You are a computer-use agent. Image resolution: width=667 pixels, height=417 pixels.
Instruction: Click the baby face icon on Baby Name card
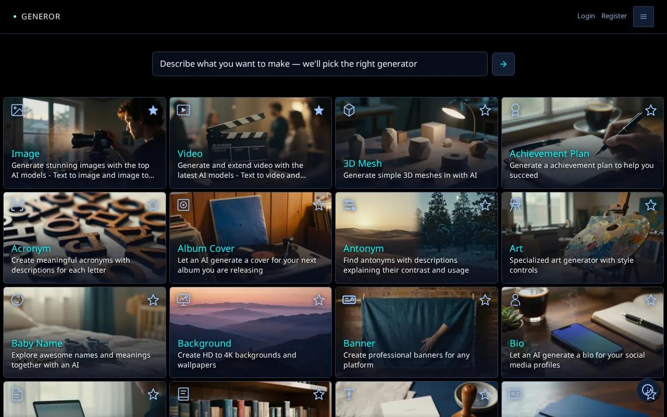click(x=17, y=300)
